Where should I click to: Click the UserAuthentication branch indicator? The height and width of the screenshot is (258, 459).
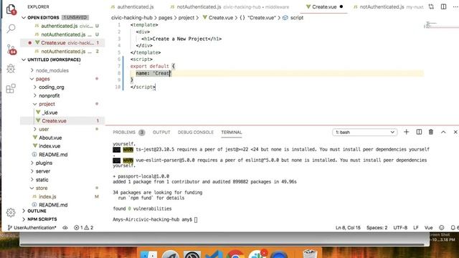point(32,228)
